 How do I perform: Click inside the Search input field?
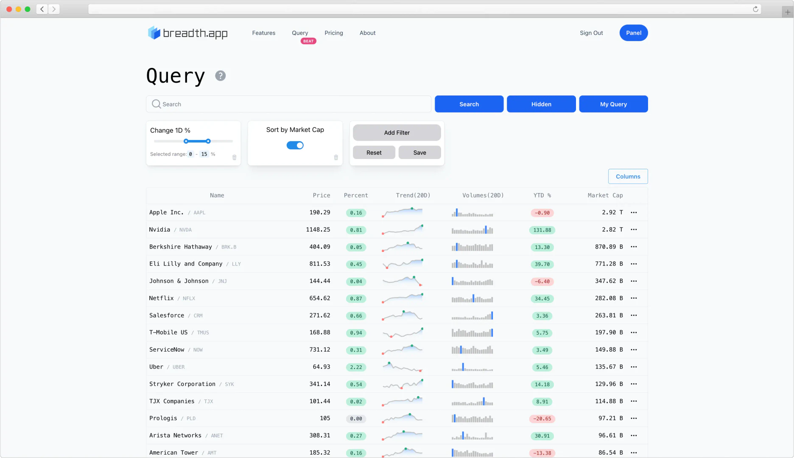tap(288, 104)
